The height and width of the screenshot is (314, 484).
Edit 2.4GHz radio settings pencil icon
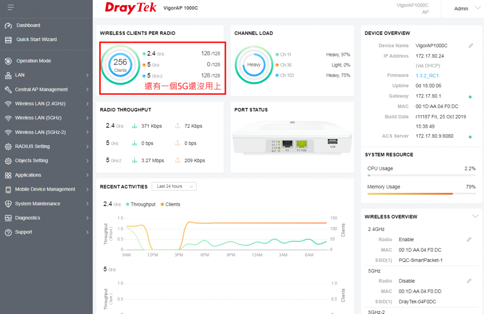tap(469, 240)
